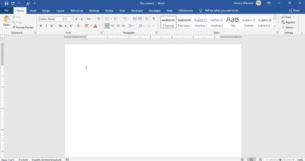Open the PDFelement tab
Viewport: 305px width, 161px height.
click(x=186, y=11)
